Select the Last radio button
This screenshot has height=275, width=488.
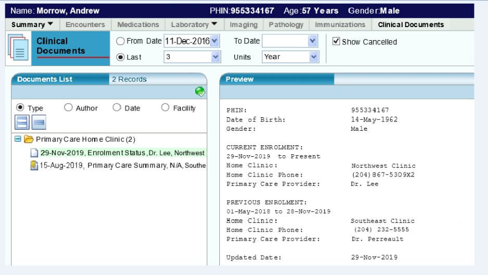[x=120, y=57]
